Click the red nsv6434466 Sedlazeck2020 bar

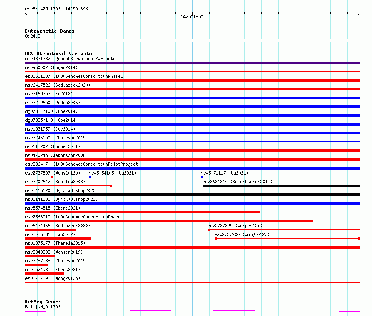(50, 230)
